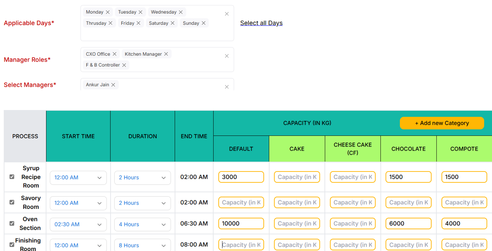The image size is (492, 251).
Task: Open Syrup Recipe Room start time dropdown
Action: pos(78,178)
